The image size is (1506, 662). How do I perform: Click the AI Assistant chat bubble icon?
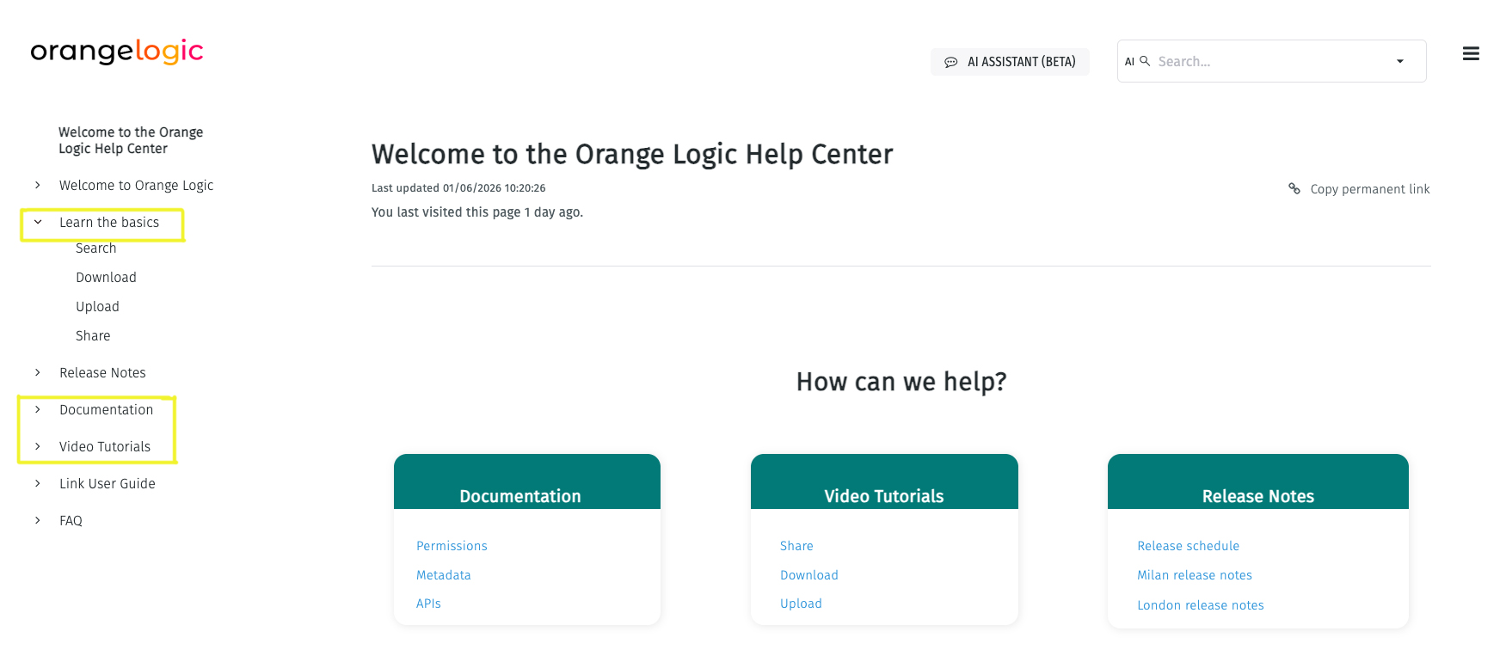(951, 61)
